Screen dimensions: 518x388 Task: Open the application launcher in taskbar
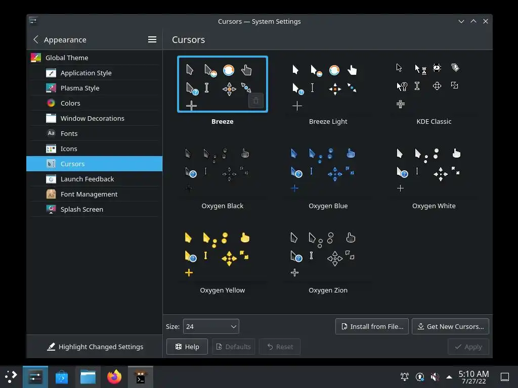click(x=11, y=377)
